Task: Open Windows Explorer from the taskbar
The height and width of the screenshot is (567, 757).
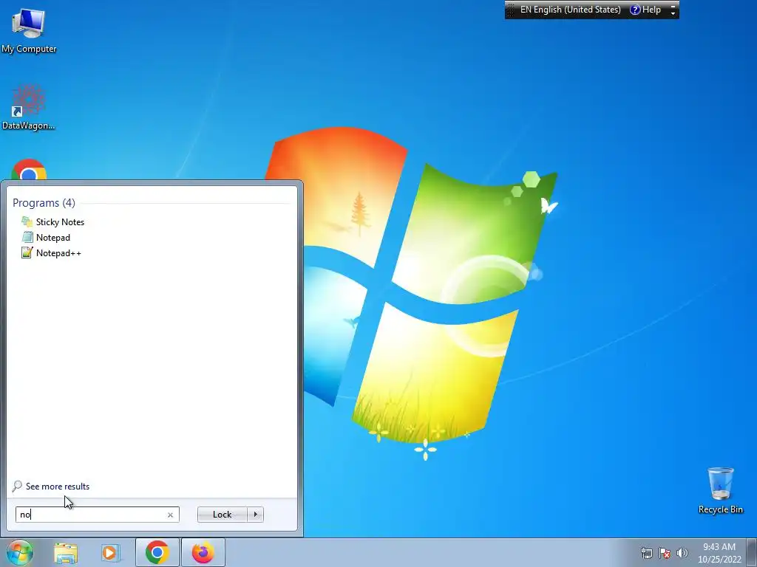Action: pos(66,553)
